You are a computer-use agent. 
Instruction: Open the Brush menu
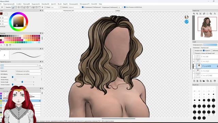click(x=60, y=4)
